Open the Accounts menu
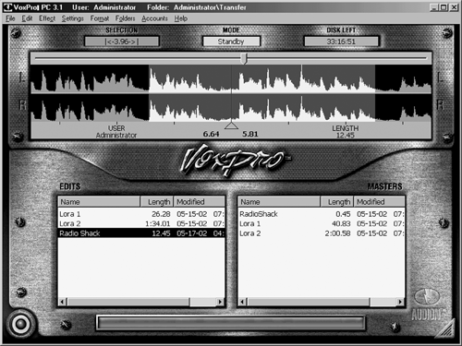462x346 pixels. [154, 18]
